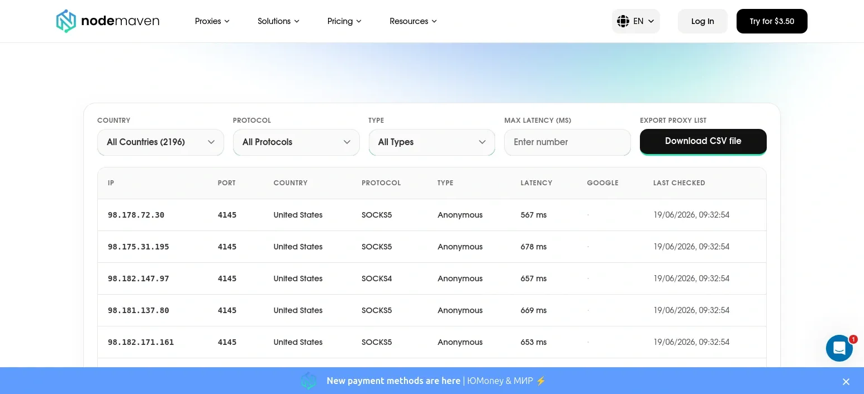Open the All Countries (2196) dropdown
The height and width of the screenshot is (394, 864).
click(x=160, y=142)
